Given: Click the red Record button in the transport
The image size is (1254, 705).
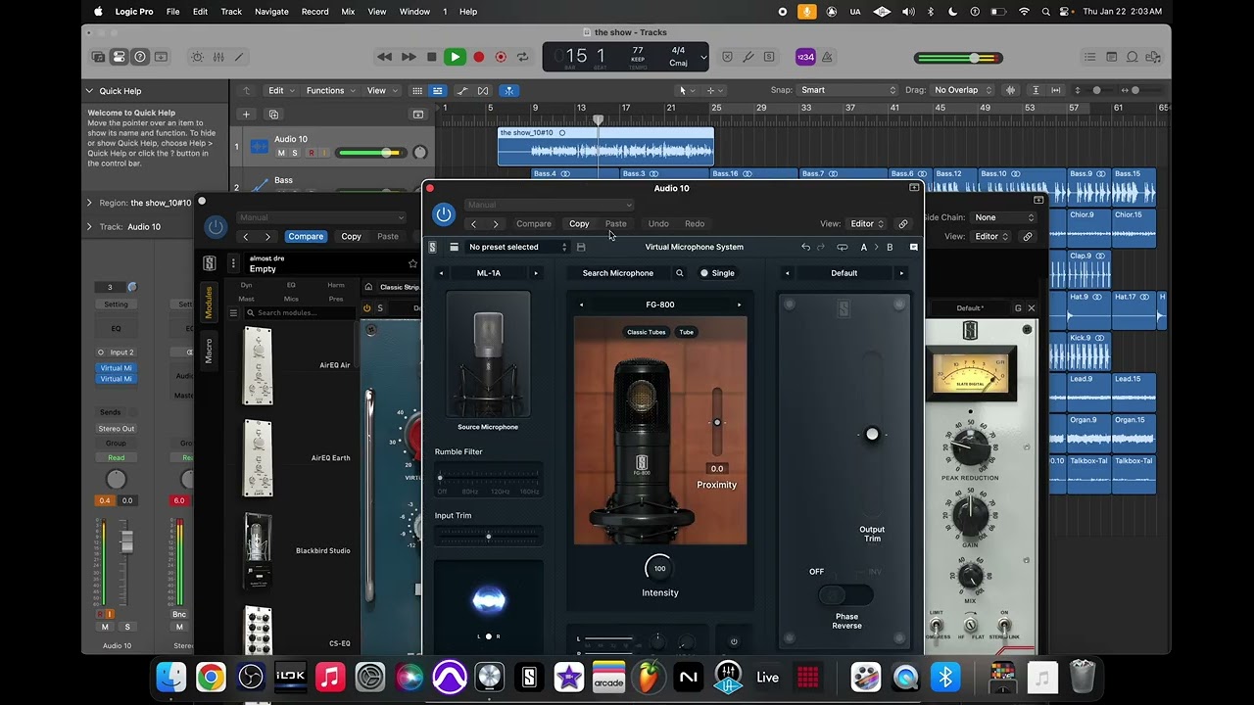Looking at the screenshot, I should point(479,57).
